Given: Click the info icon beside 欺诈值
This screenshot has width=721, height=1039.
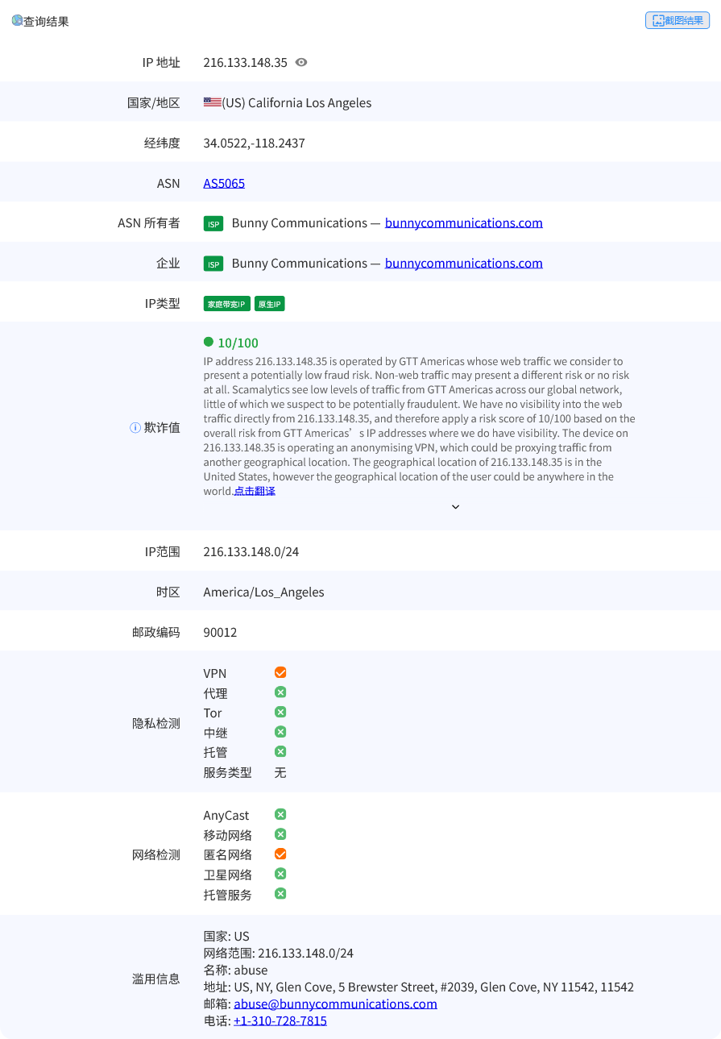Looking at the screenshot, I should 135,428.
